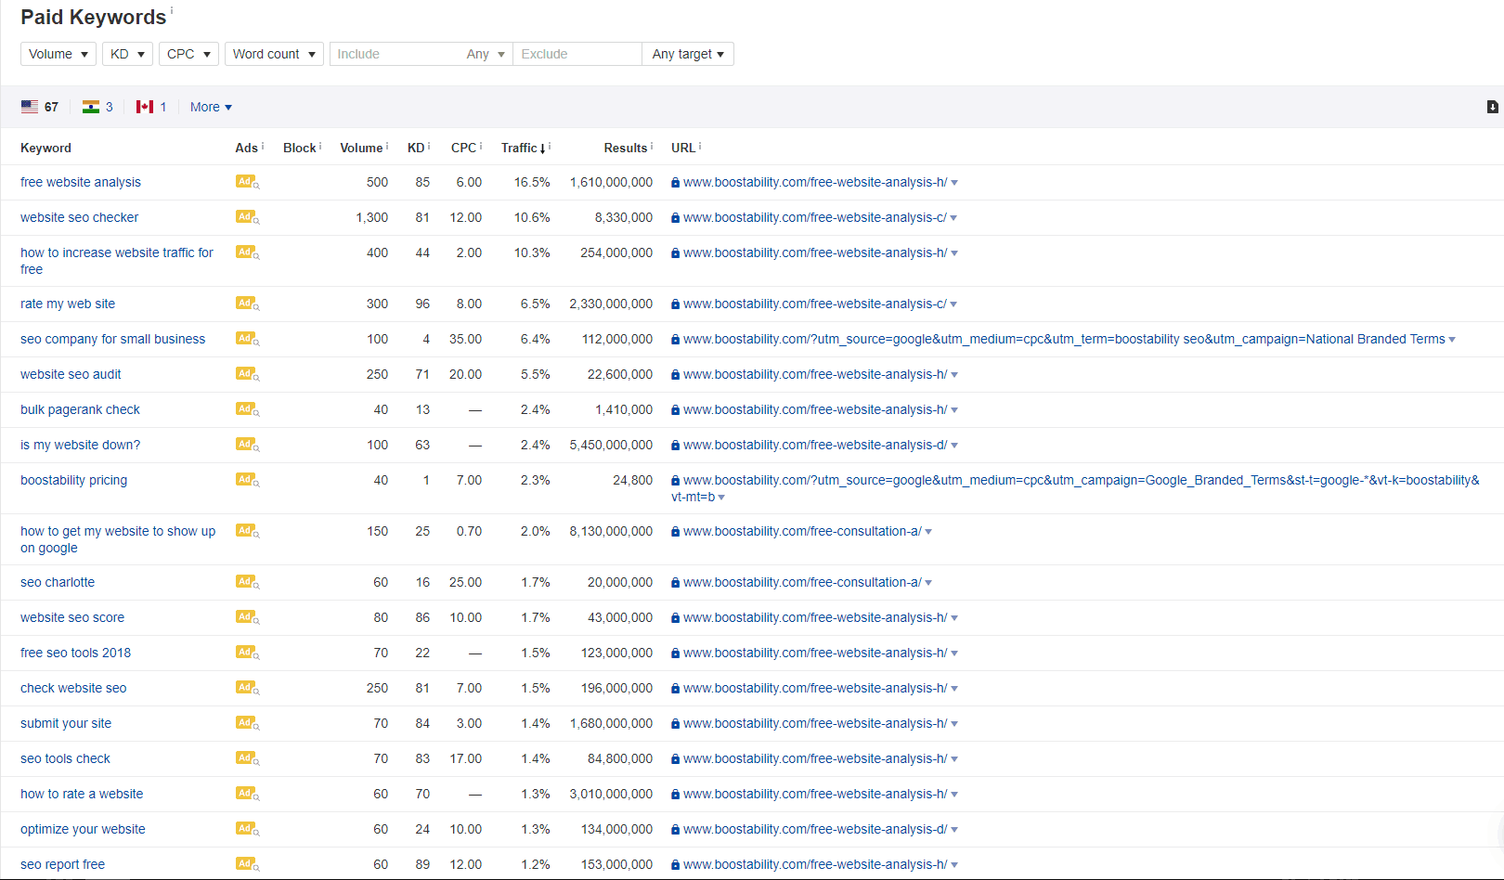1504x880 pixels.
Task: Click the info icon next to Paid Keywords heading
Action: [x=173, y=9]
